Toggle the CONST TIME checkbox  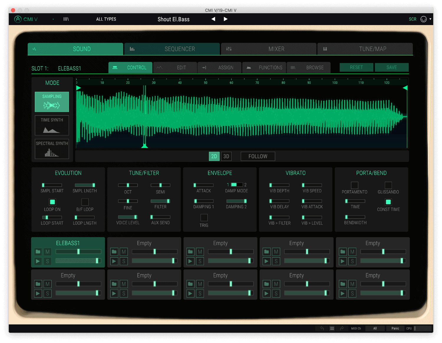point(388,202)
